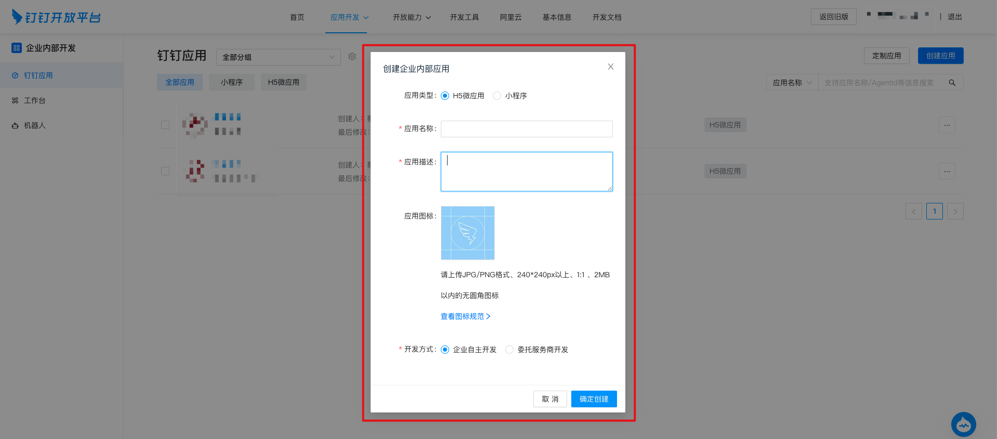
Task: Expand the 全部分组 group dropdown
Action: (x=279, y=57)
